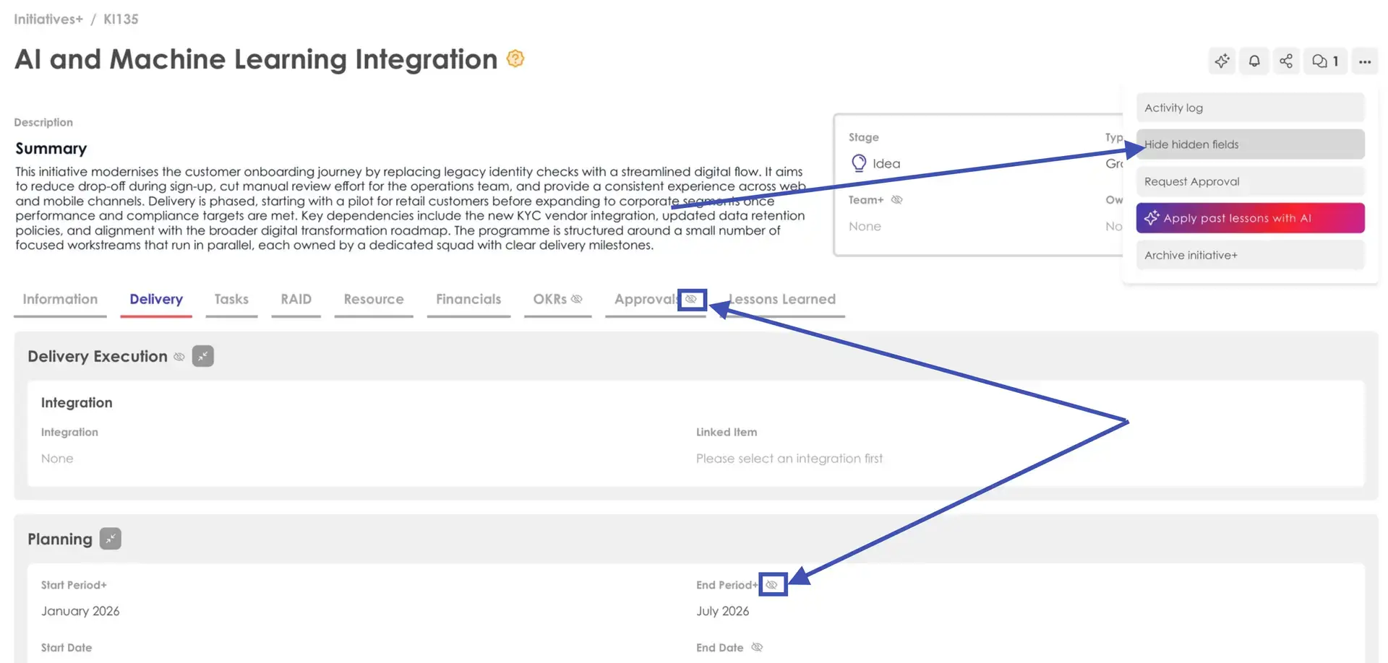This screenshot has width=1388, height=663.
Task: Click the Team+ value None
Action: (865, 226)
